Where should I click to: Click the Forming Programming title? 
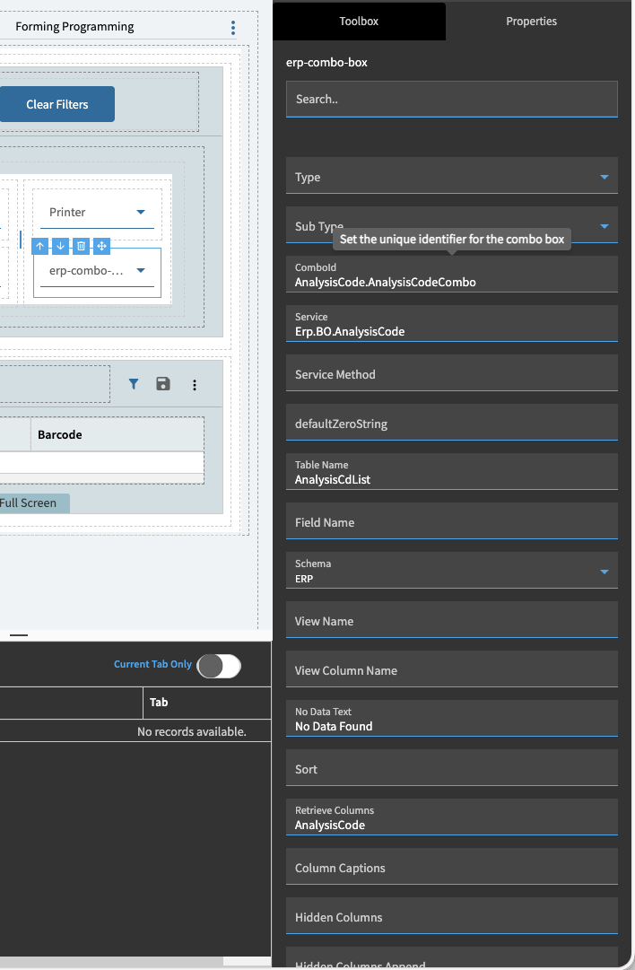pyautogui.click(x=74, y=27)
